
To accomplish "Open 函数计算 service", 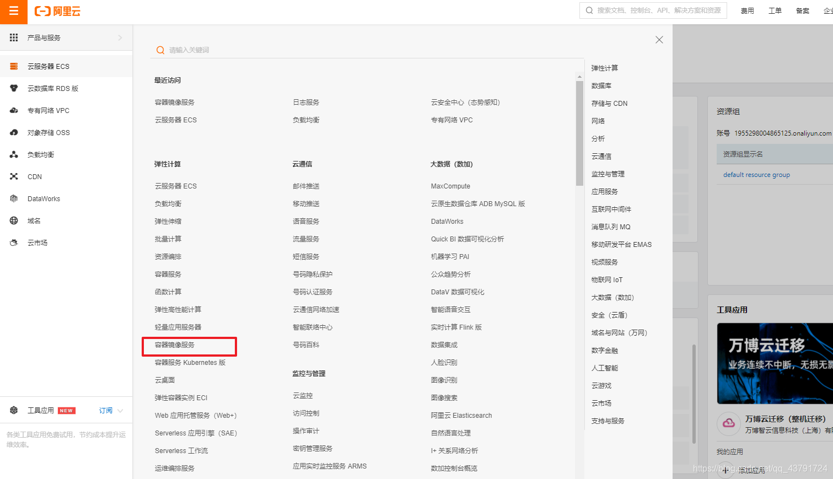I will point(168,292).
